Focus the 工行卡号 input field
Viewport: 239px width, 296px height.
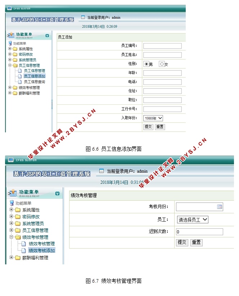(x=162, y=109)
